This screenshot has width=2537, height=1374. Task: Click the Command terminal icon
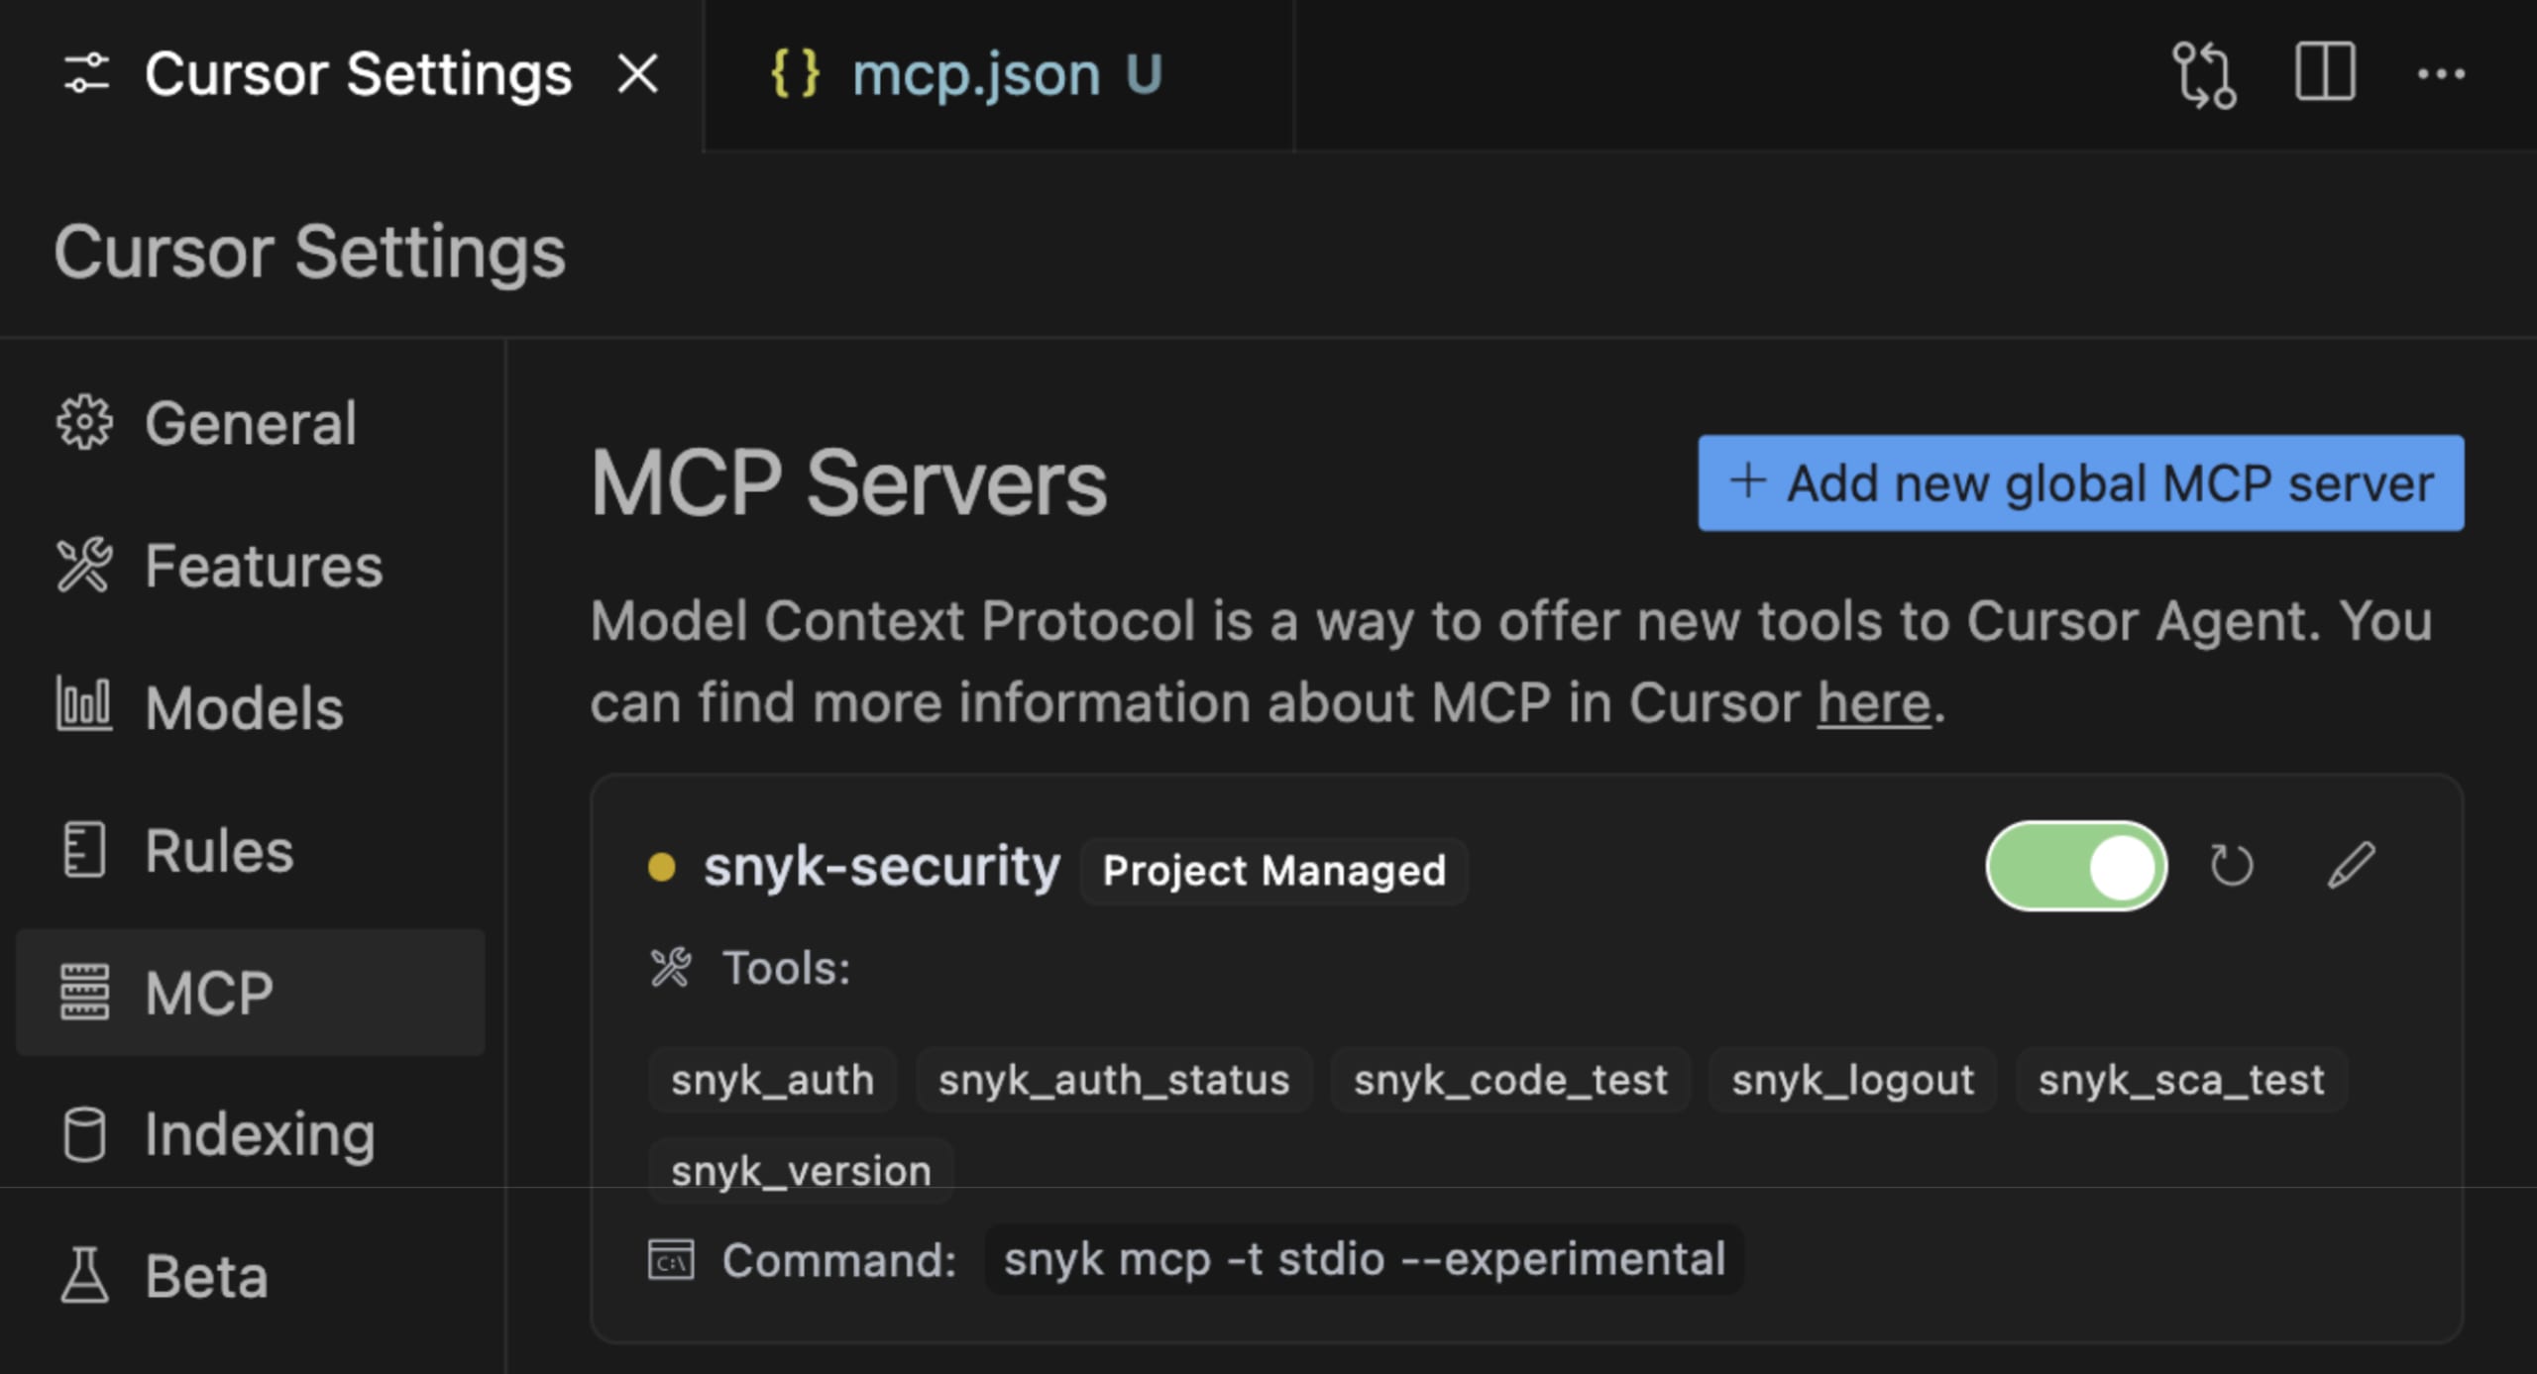tap(671, 1260)
